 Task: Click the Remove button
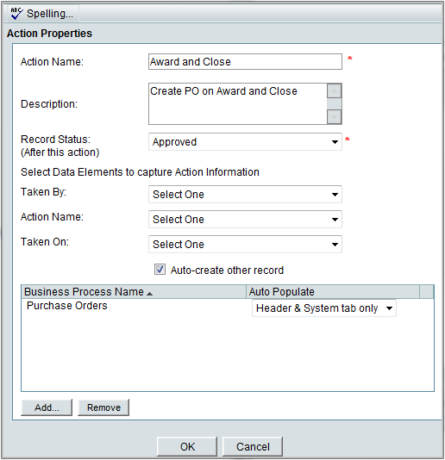(103, 407)
